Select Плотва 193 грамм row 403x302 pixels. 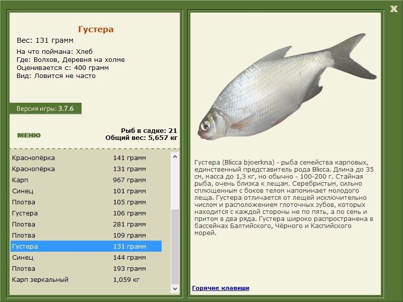[86, 268]
